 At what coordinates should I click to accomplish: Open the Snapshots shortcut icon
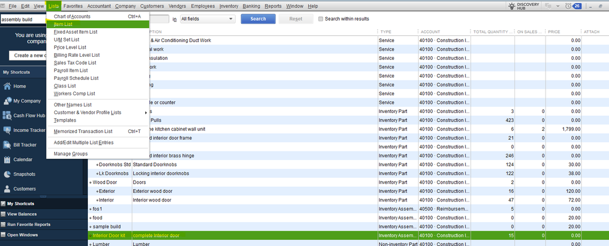7,174
